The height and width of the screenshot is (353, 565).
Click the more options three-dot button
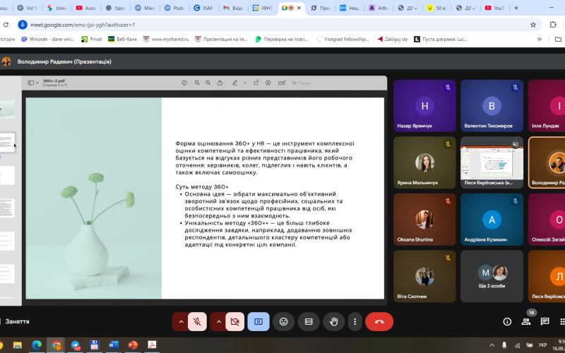click(355, 321)
